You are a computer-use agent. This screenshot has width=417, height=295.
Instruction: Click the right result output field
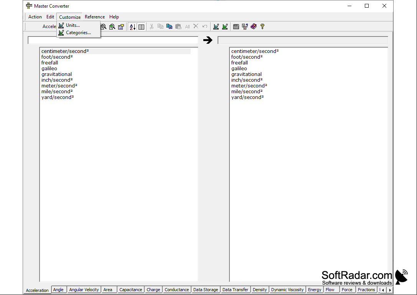pos(303,40)
